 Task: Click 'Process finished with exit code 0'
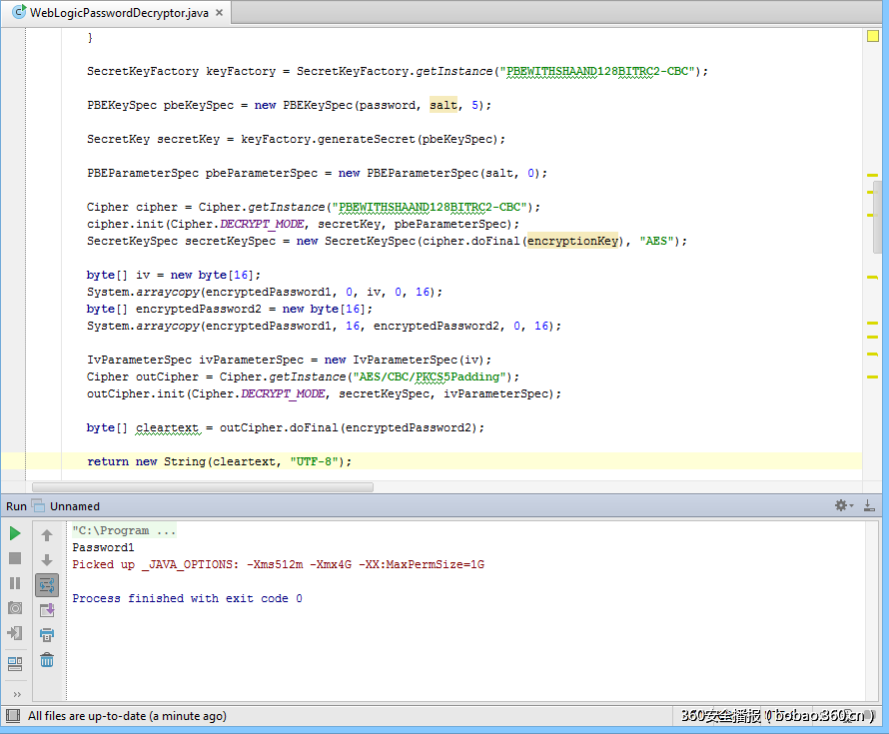[x=187, y=598]
